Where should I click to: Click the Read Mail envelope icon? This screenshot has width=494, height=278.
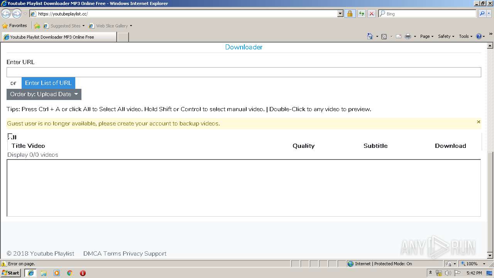(x=399, y=36)
